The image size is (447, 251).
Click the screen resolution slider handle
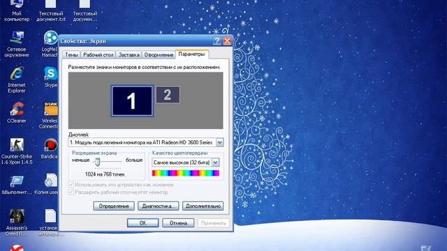click(x=98, y=162)
